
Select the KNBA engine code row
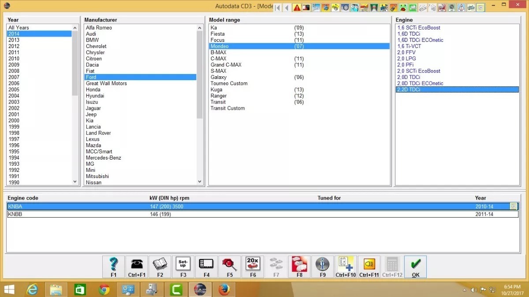(x=263, y=206)
